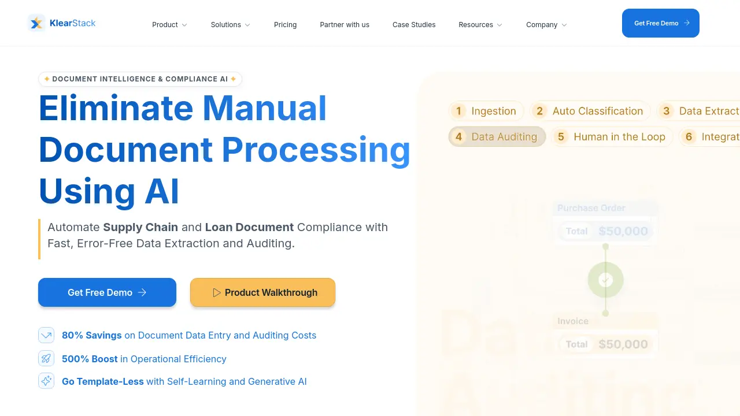Open the Case Studies section
This screenshot has height=416, width=740.
point(414,25)
